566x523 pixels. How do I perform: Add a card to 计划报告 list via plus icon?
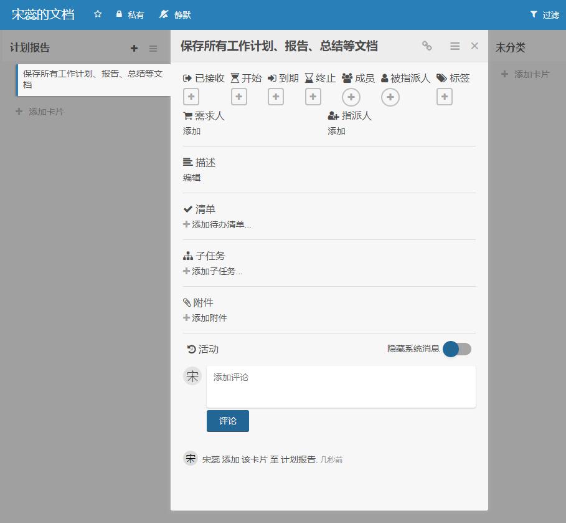[134, 48]
